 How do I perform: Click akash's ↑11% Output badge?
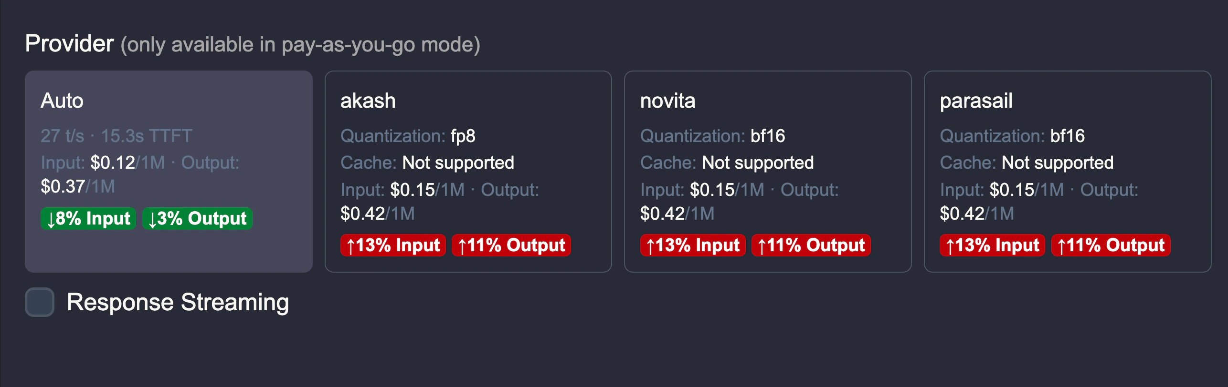(510, 245)
